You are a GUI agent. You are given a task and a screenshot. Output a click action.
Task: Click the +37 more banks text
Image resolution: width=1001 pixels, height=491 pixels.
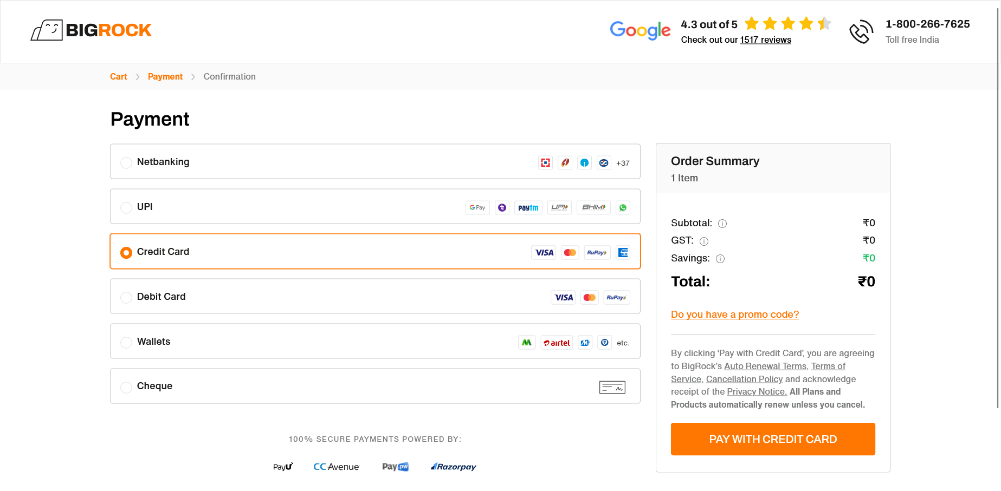(623, 163)
